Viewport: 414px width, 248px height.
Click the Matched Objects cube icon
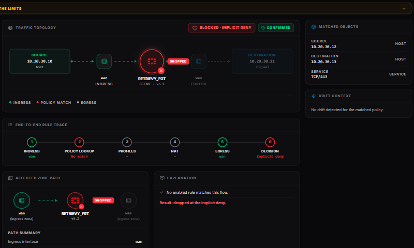[314, 27]
